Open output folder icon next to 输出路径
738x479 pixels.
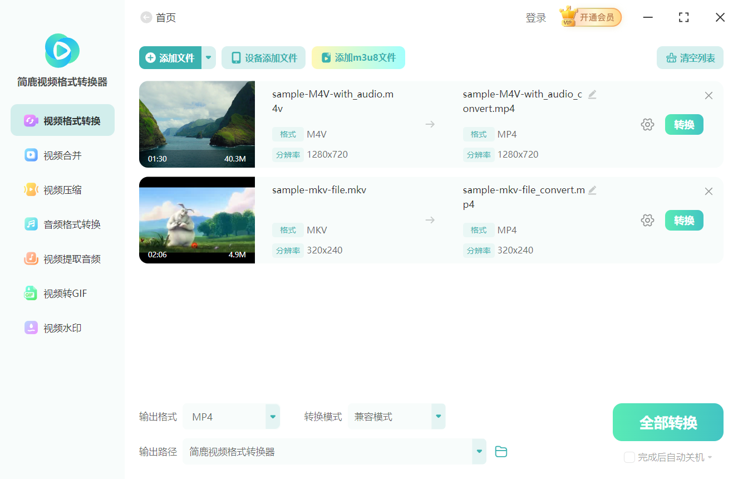(501, 452)
